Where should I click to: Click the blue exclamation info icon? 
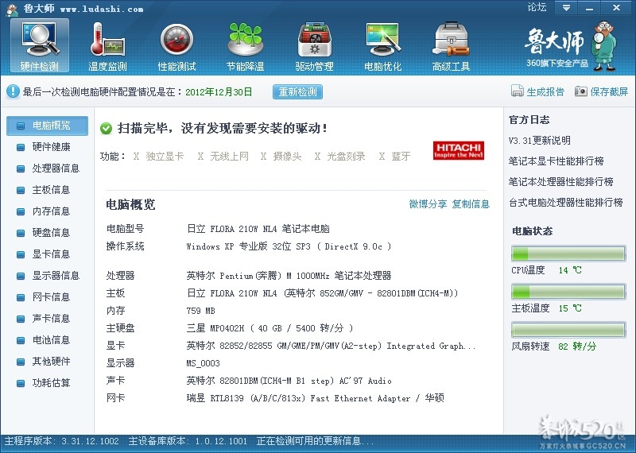(x=13, y=91)
